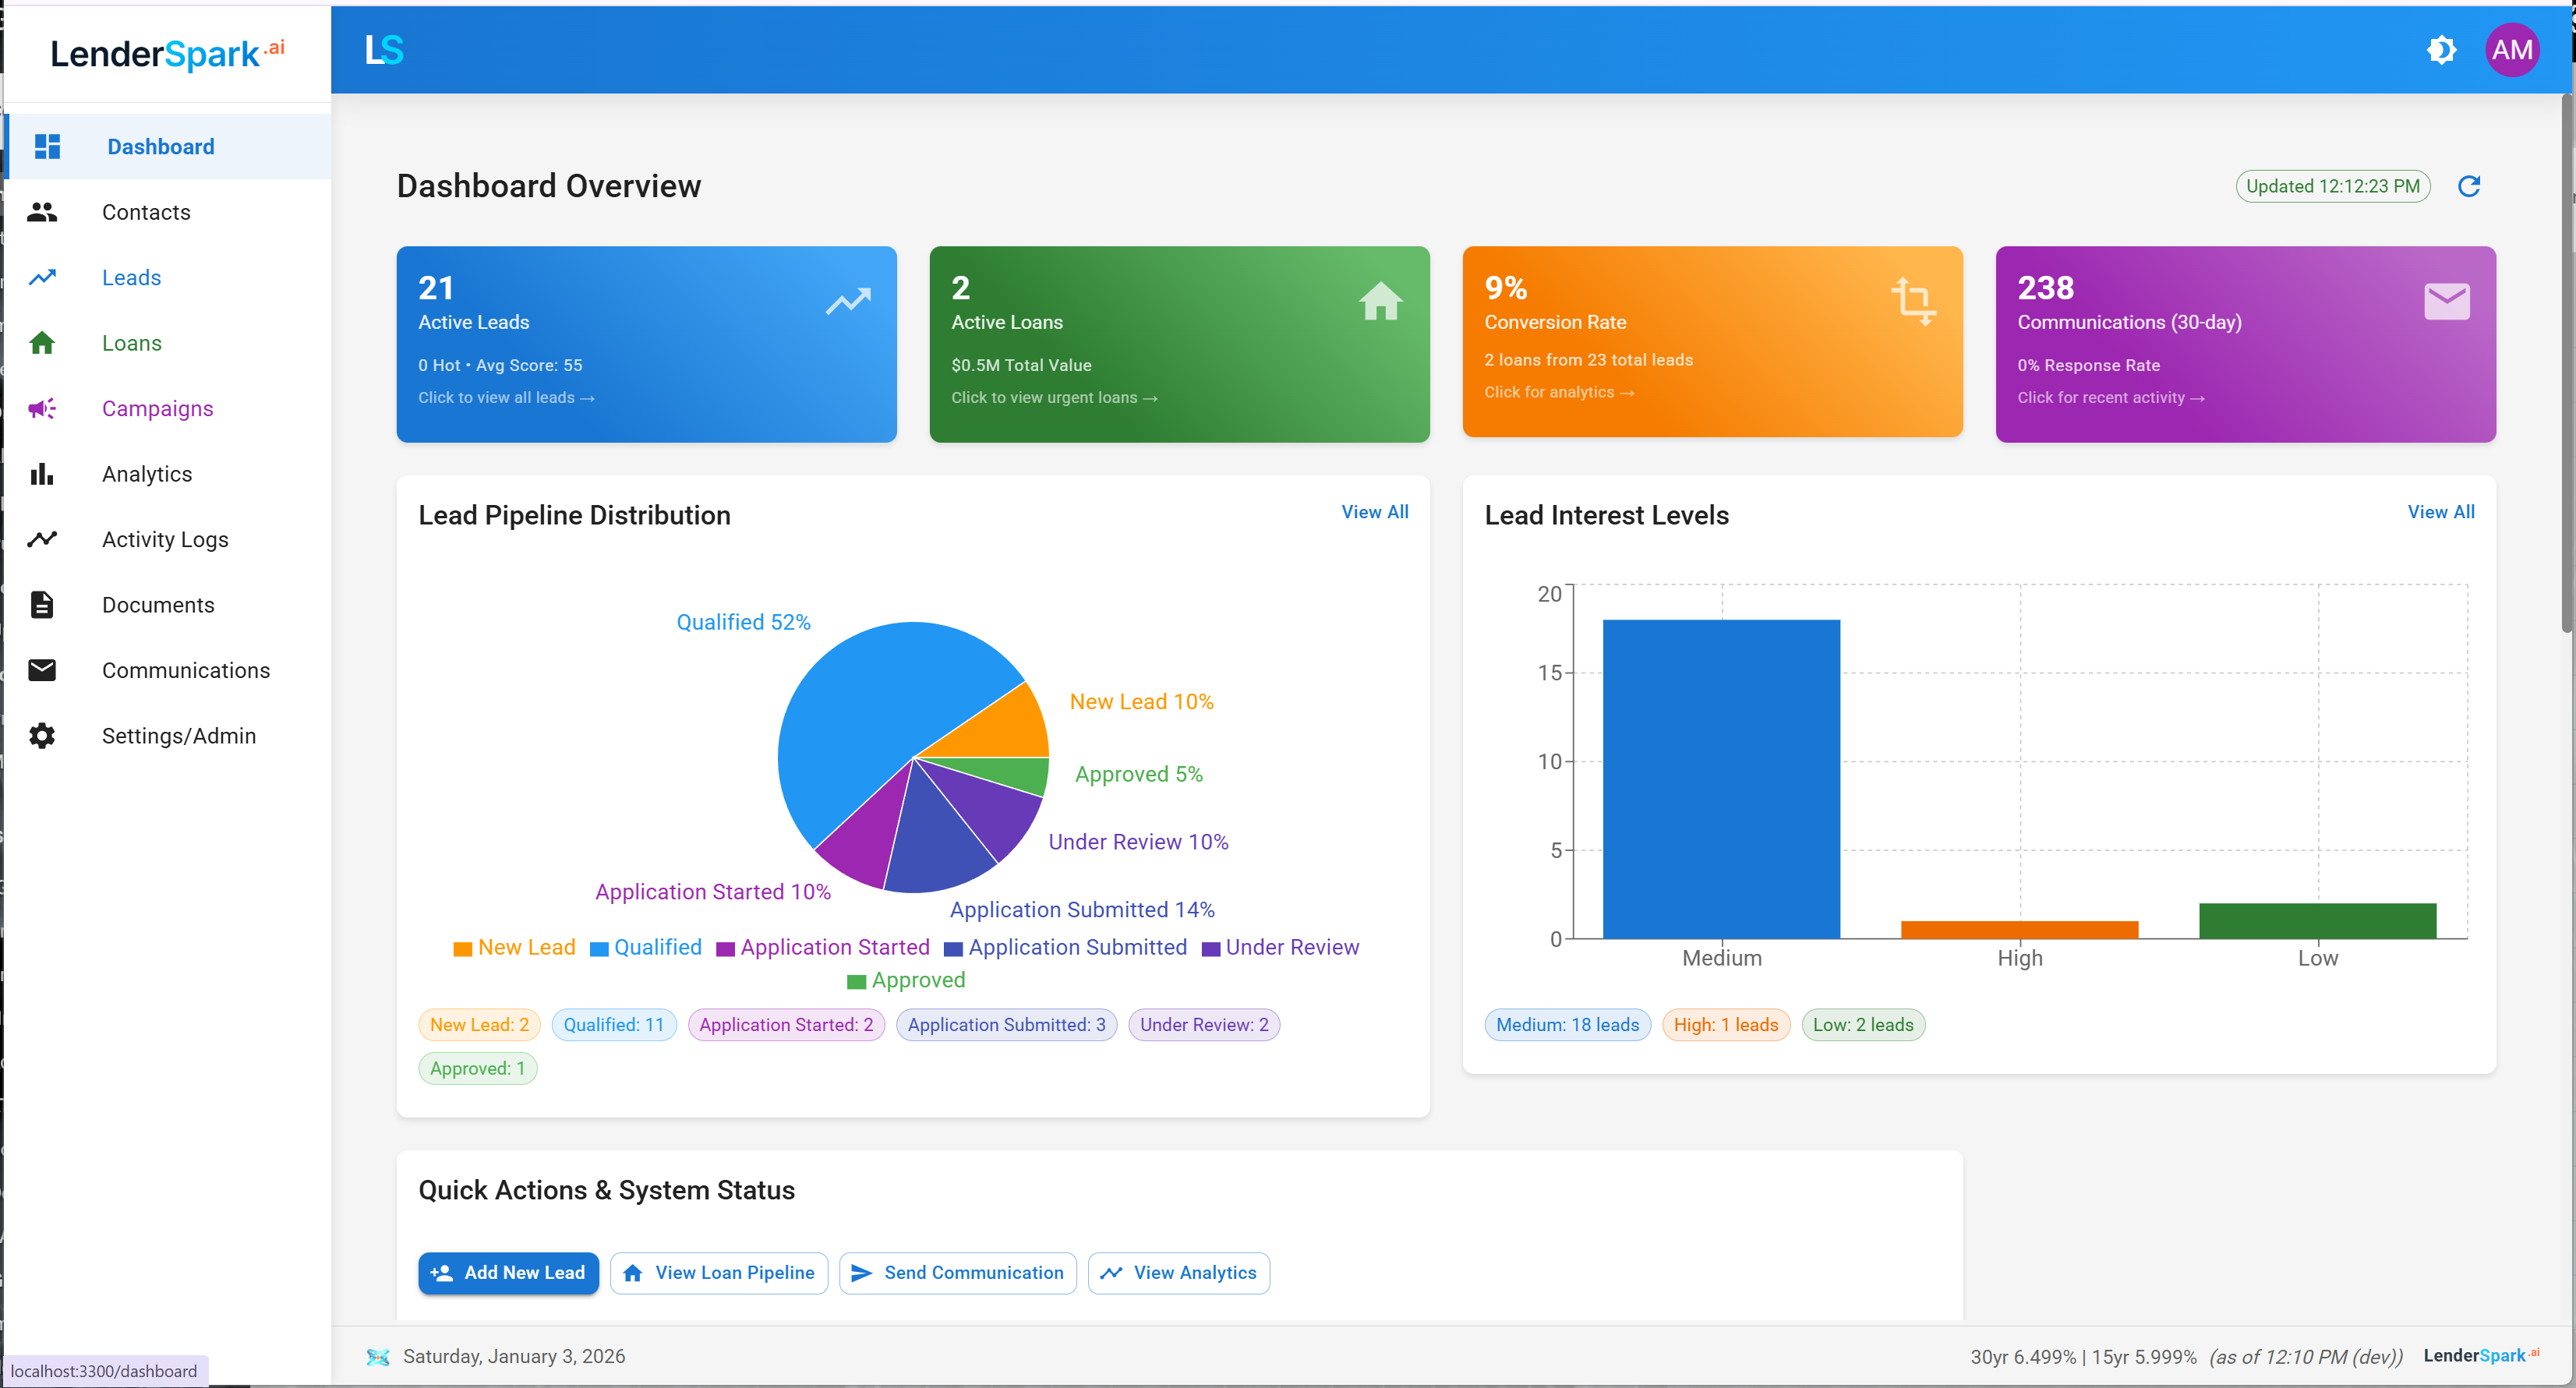Toggle dark mode in the top bar
This screenshot has height=1388, width=2576.
coord(2442,49)
